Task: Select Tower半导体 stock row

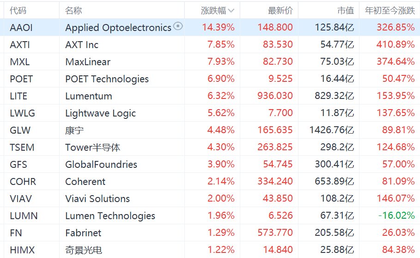Action: pos(210,147)
